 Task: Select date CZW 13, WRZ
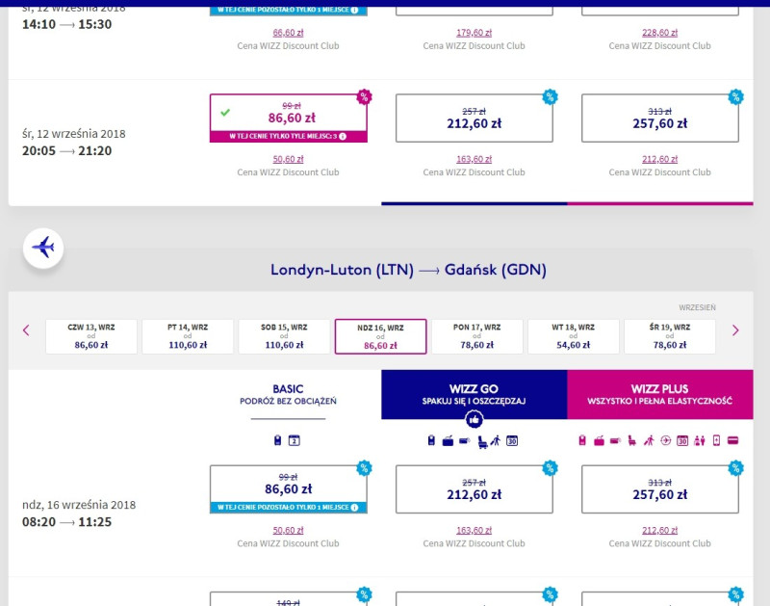(90, 336)
